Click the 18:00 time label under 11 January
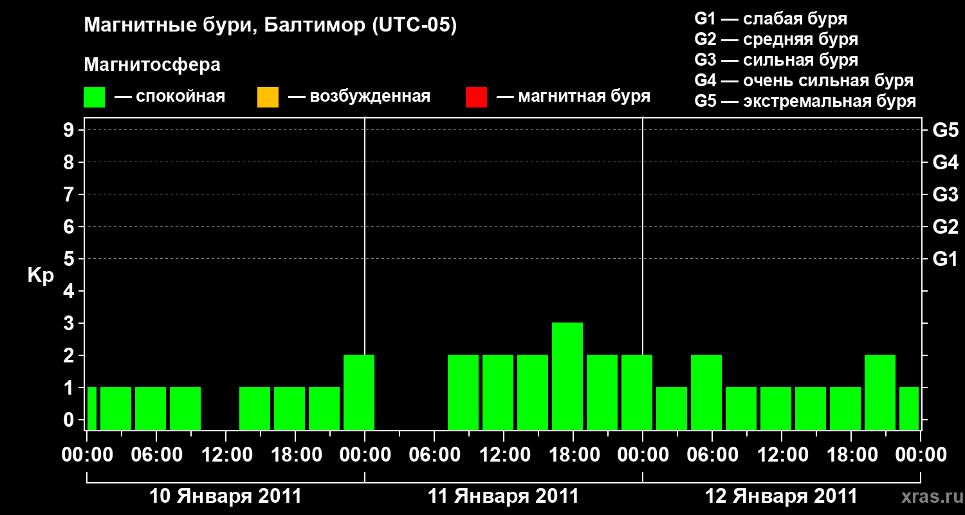Viewport: 965px width, 515px height. click(573, 455)
